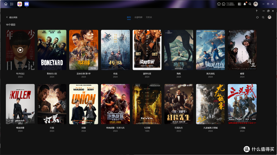Open the Boneyard poster
Viewport: 277px width, 155px height.
52,50
